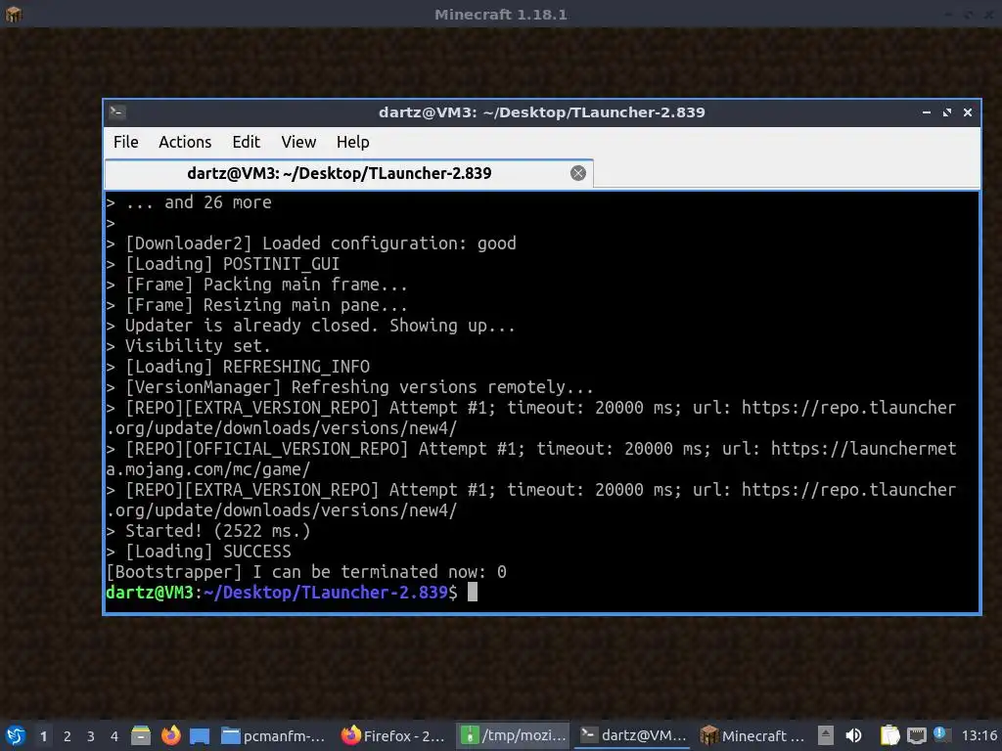Switch to desktop workspace 1

click(x=43, y=736)
